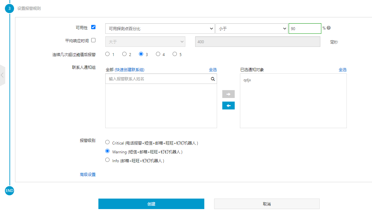Viewport: 372px width, 213px height.
Task: Click the step 3 circle marker
Action: 9,8
